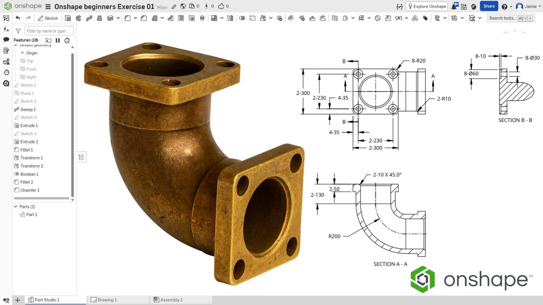Select the Chamfer tool icon
Viewport: 543px width, 305px height.
[x=144, y=18]
